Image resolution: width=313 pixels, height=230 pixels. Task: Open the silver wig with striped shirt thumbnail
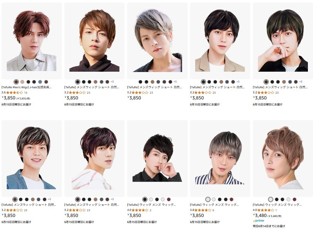[220, 158]
